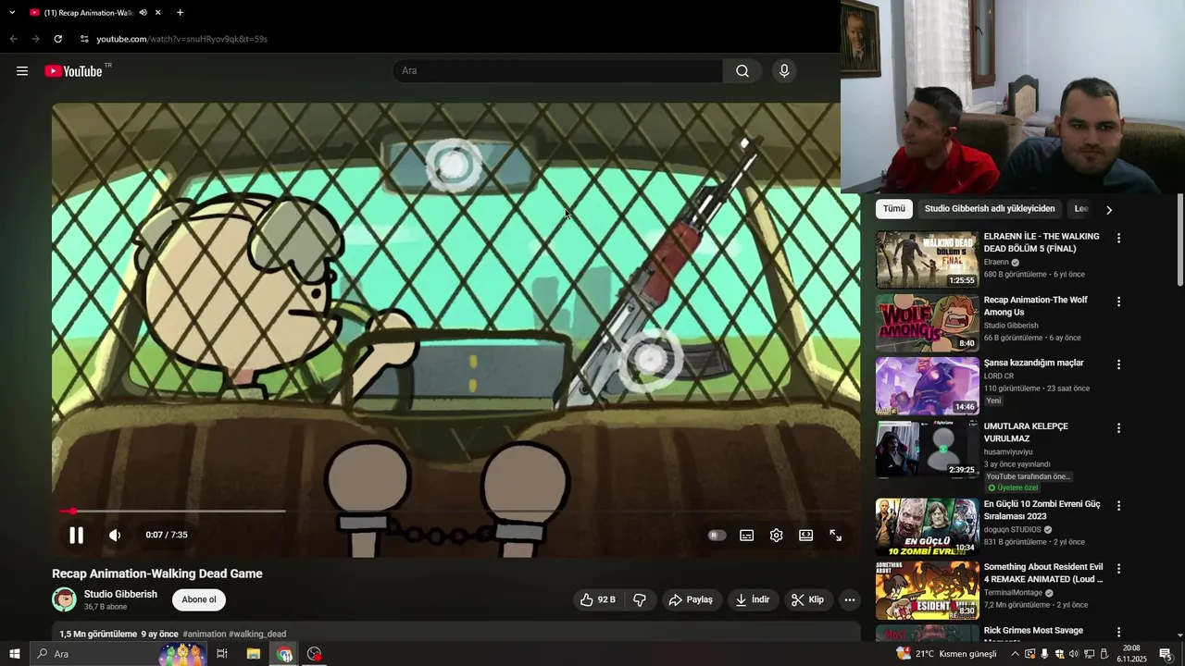Go back to the previous page
Image resolution: width=1185 pixels, height=666 pixels.
(13, 39)
